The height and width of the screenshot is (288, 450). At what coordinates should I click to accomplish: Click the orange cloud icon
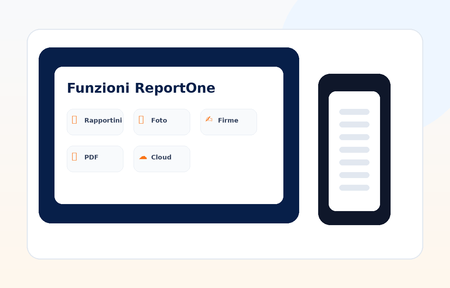(x=143, y=157)
